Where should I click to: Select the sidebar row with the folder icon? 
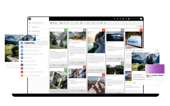pos(38,31)
